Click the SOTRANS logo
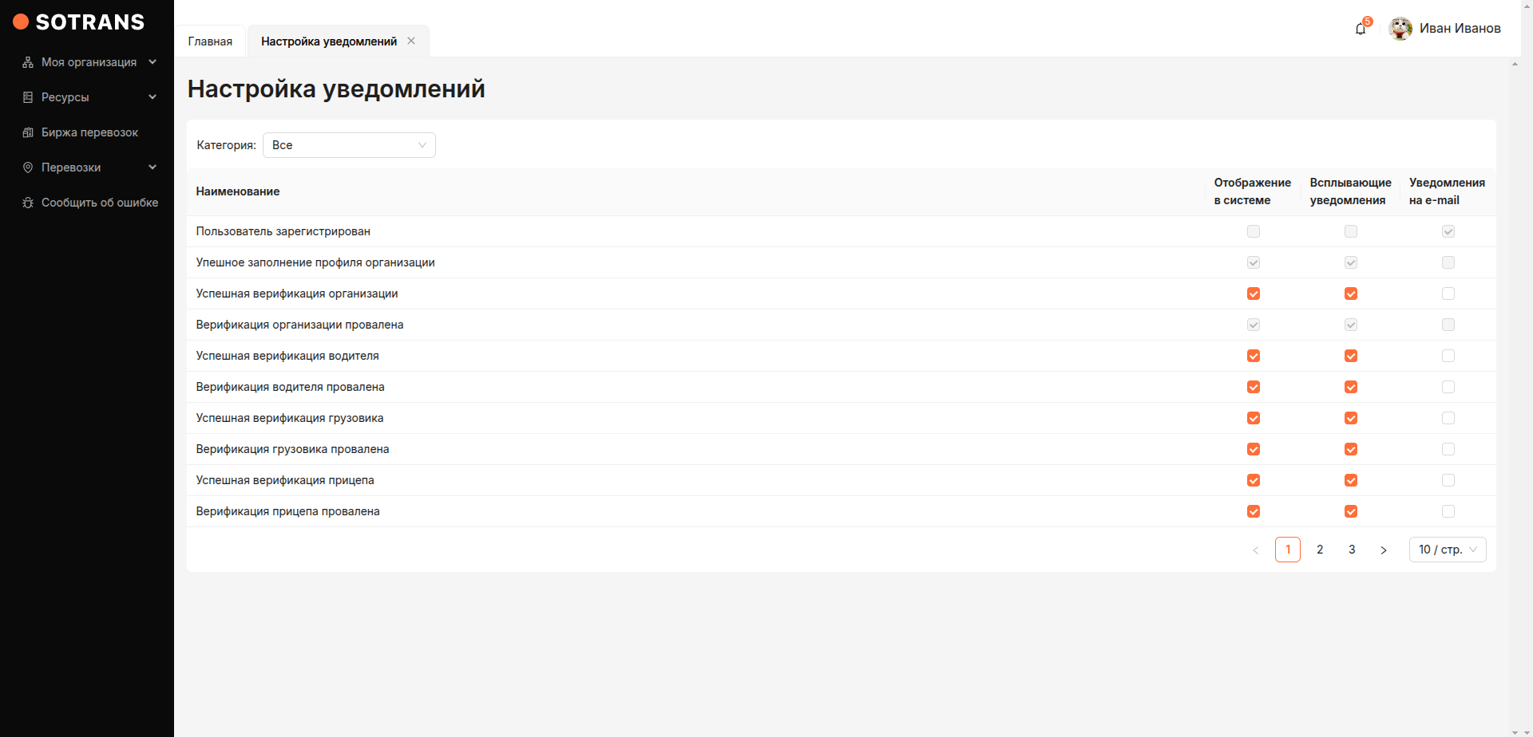 click(x=79, y=22)
